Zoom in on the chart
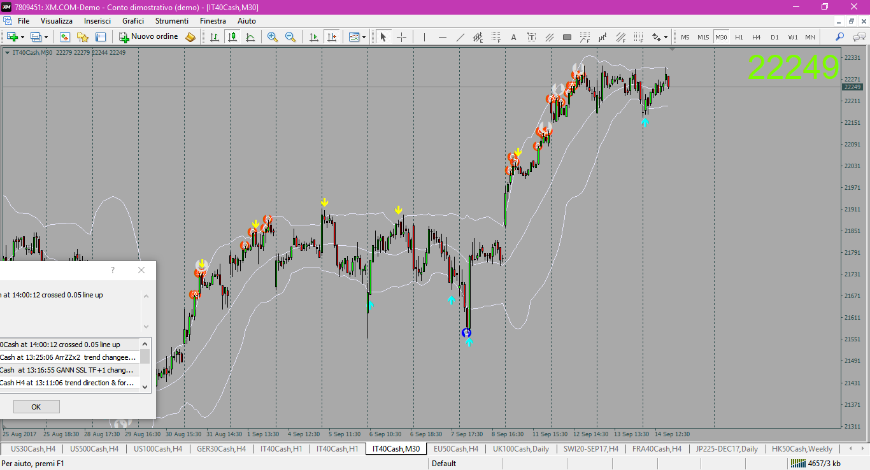 [273, 37]
